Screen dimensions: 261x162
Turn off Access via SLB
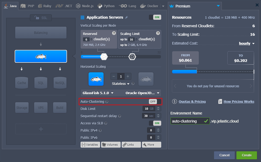[x=155, y=123]
